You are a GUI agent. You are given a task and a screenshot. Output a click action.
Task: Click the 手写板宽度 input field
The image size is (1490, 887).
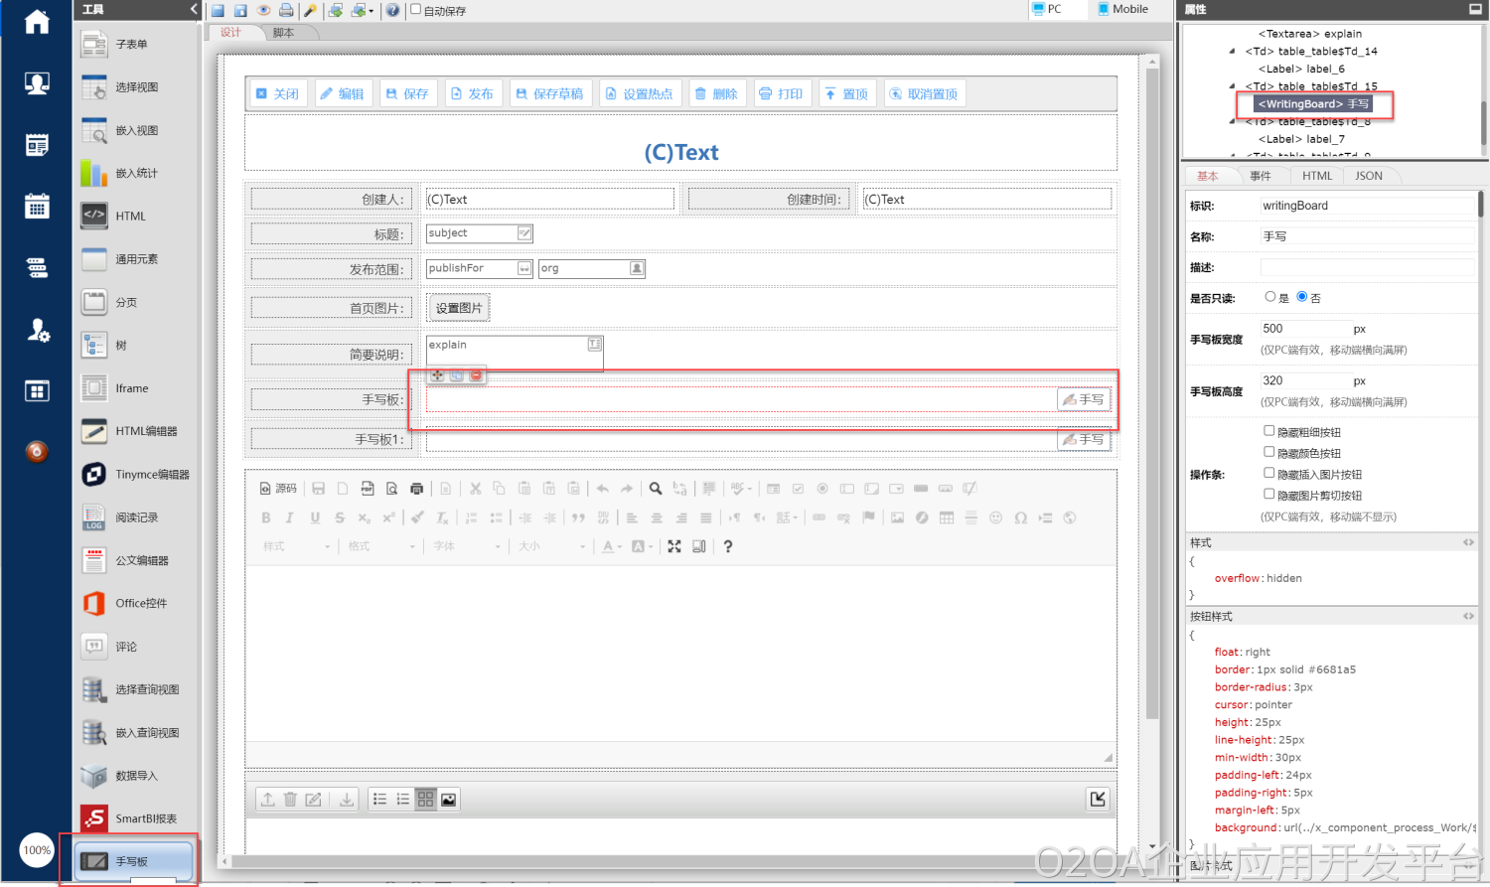1304,329
